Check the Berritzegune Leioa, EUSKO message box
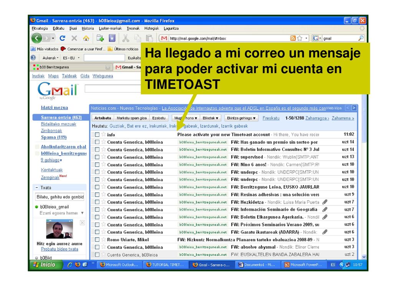Viewport: 393px width, 295px height. click(x=97, y=187)
